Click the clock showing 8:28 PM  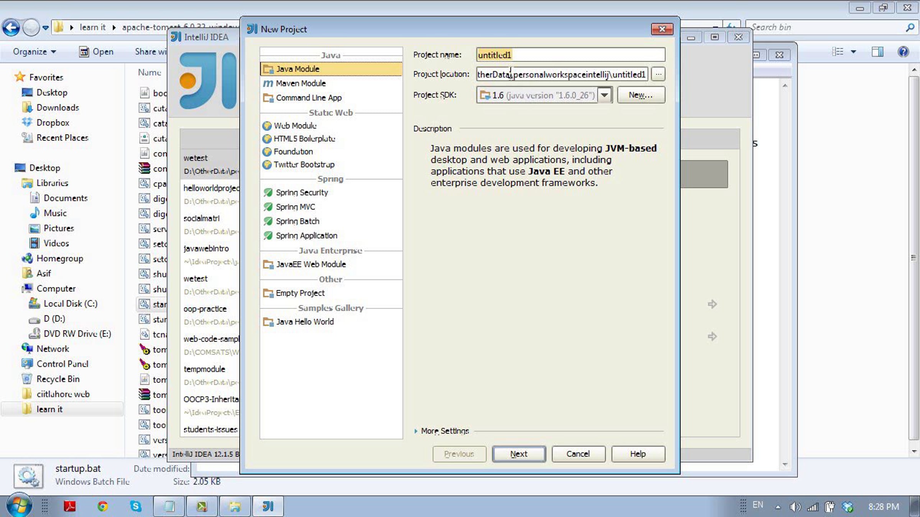tap(884, 507)
